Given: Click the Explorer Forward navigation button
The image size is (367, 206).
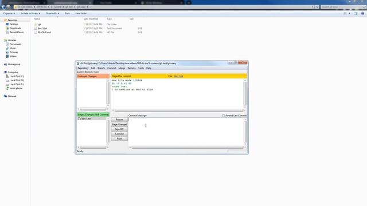Looking at the screenshot, I should (9, 7).
